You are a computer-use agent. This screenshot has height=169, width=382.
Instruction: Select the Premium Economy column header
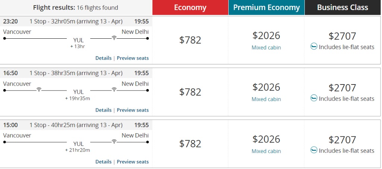[x=266, y=7]
